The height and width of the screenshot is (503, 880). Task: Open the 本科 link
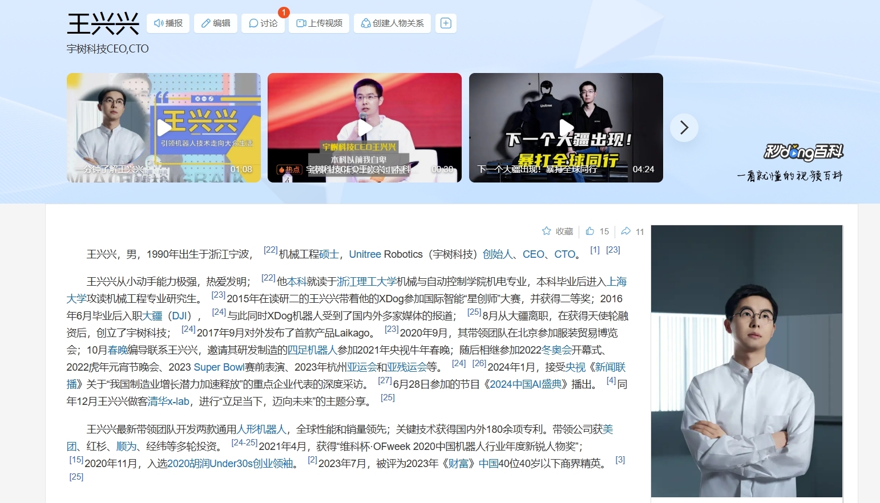[x=297, y=282]
